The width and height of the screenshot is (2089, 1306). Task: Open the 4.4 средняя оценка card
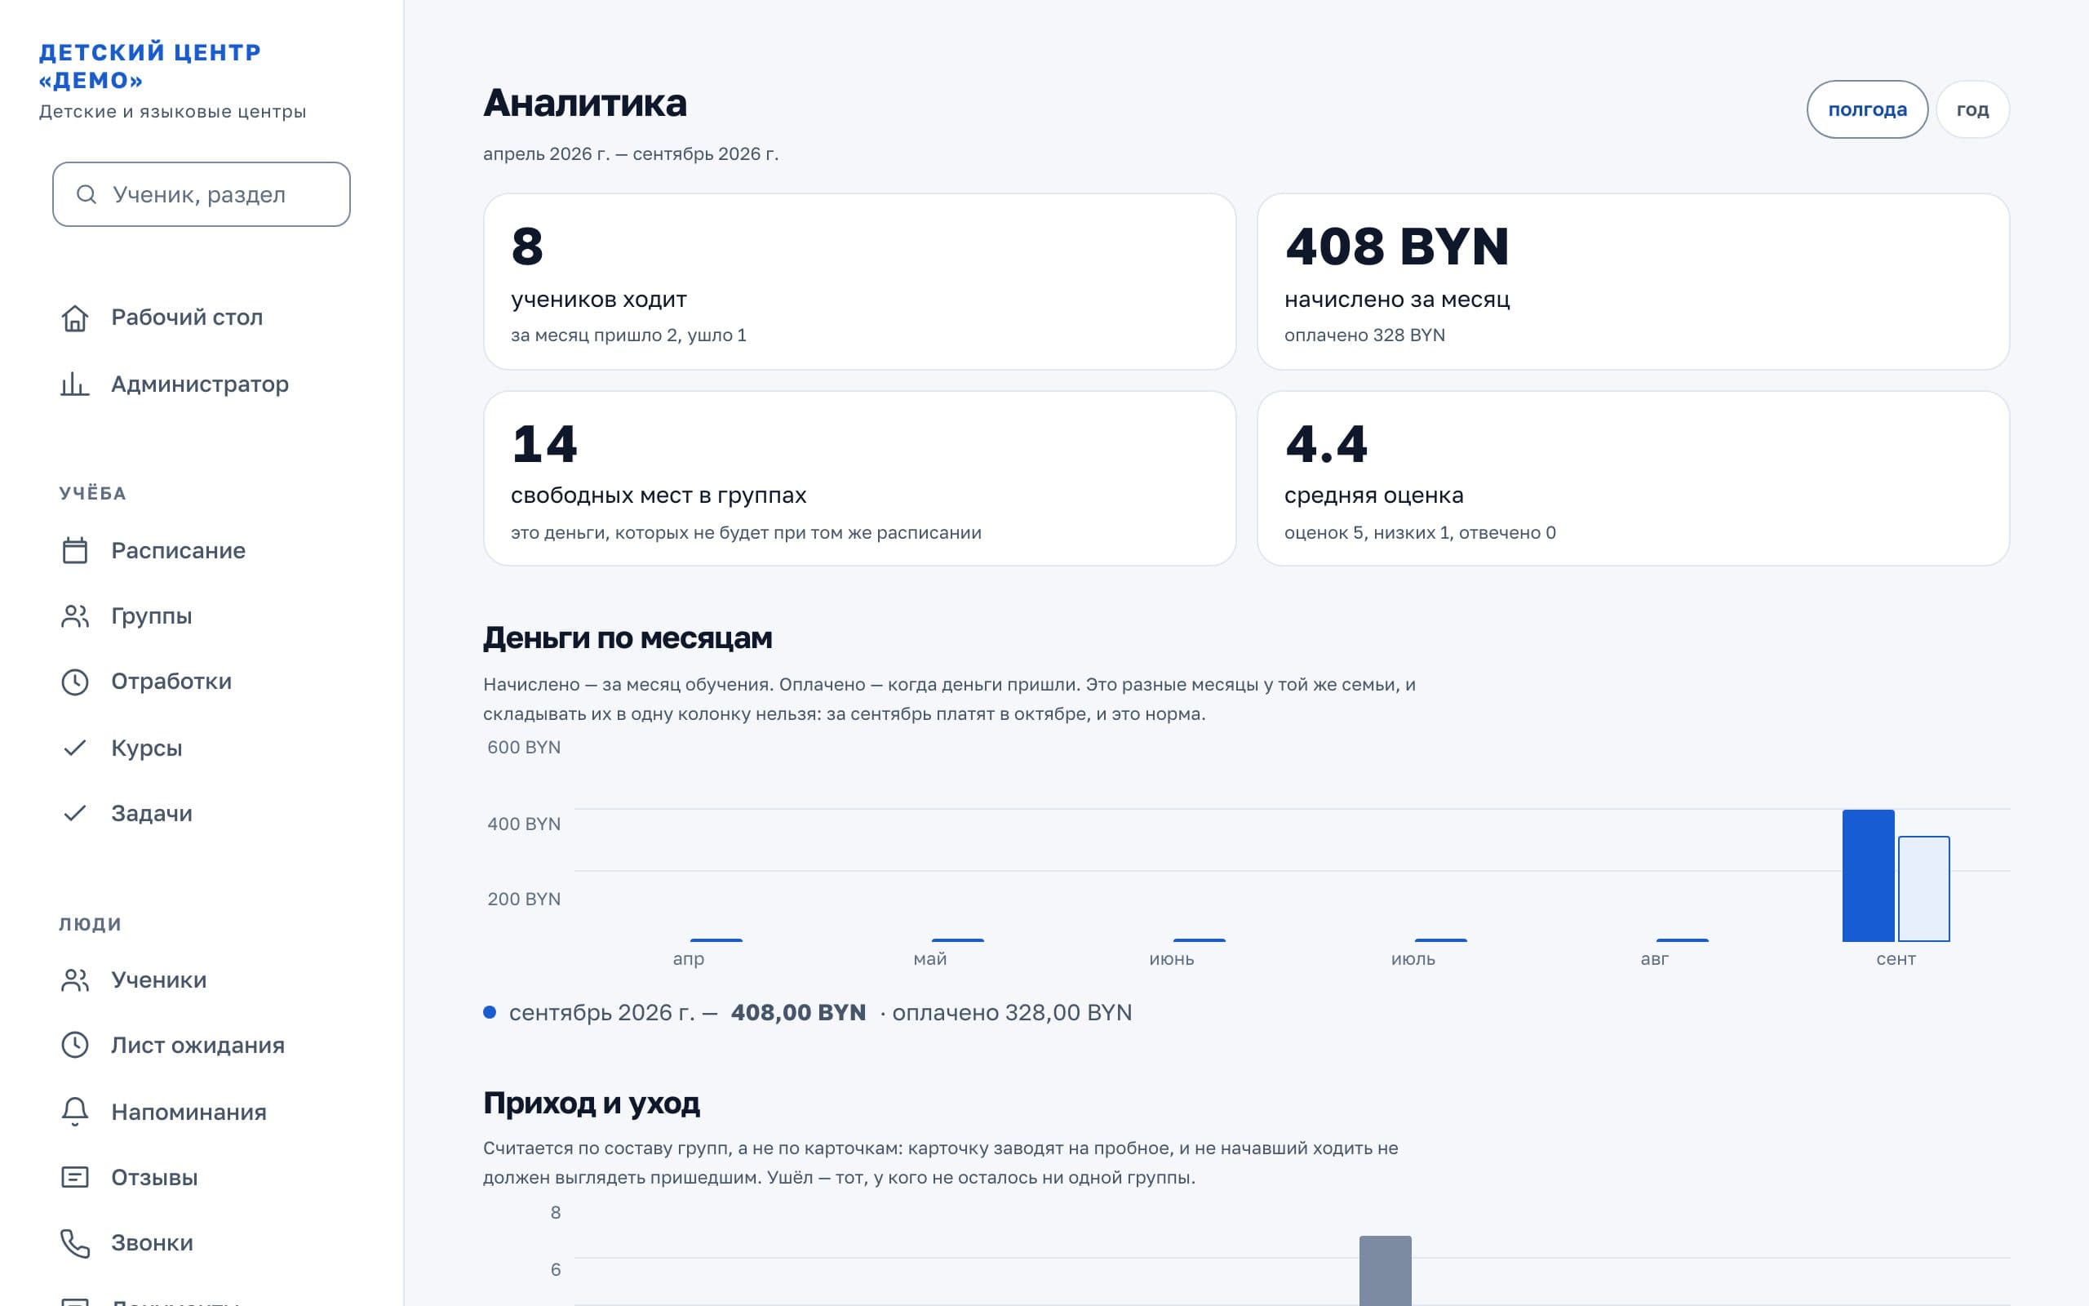pyautogui.click(x=1633, y=478)
